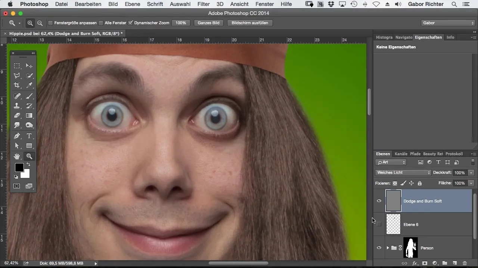This screenshot has height=268, width=478.
Task: Select the Hand tool
Action: point(17,157)
